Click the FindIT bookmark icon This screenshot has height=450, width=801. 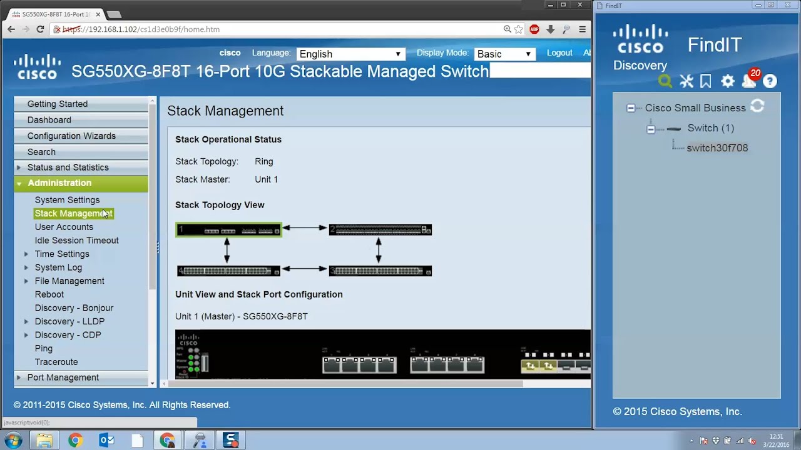click(706, 81)
